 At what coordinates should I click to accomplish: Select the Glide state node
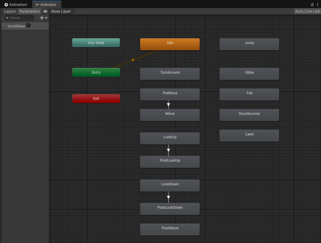point(249,74)
